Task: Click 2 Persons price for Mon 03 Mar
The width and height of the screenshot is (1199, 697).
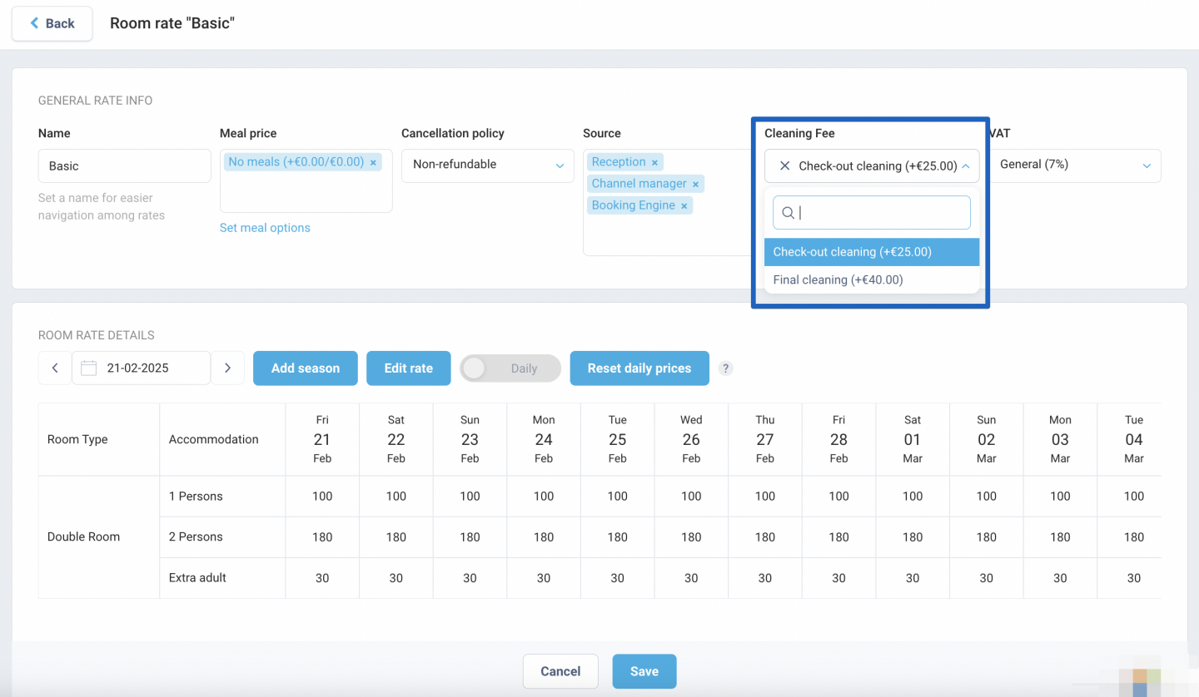Action: coord(1060,537)
